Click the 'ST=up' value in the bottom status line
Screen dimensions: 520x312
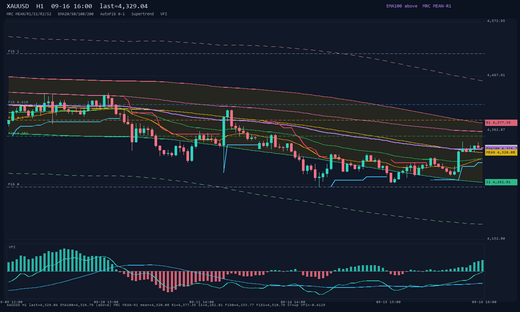coord(293,305)
